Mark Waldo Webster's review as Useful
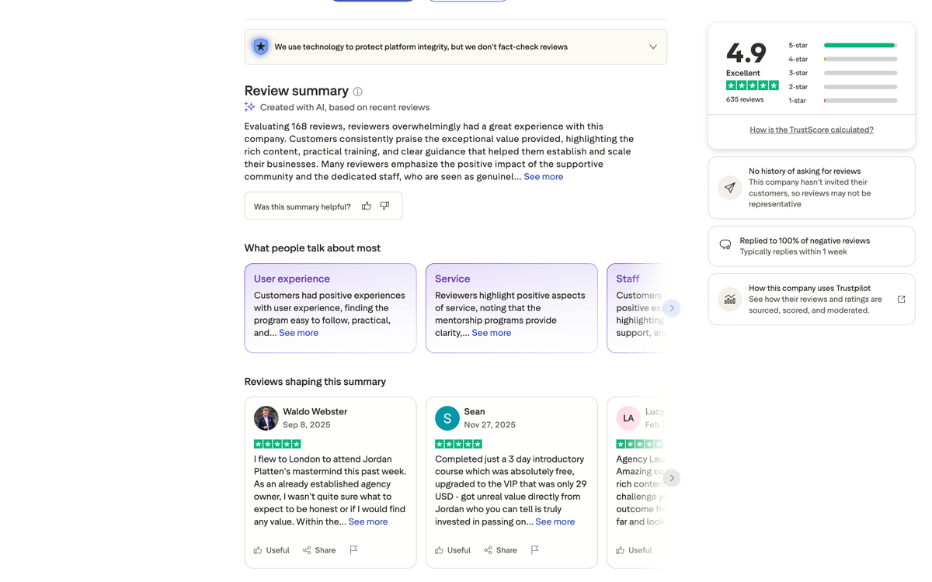The width and height of the screenshot is (932, 582). pyautogui.click(x=272, y=550)
